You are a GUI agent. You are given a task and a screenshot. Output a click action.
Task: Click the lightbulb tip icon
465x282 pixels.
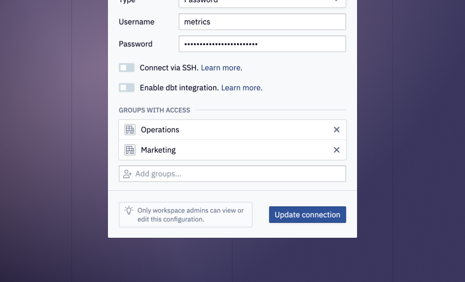(x=128, y=210)
